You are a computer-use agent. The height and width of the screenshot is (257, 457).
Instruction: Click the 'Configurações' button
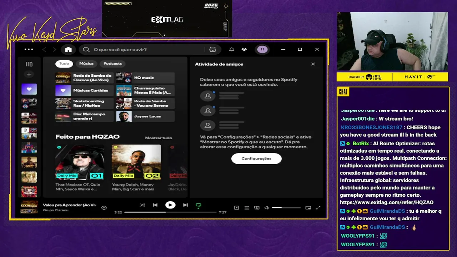pos(256,158)
